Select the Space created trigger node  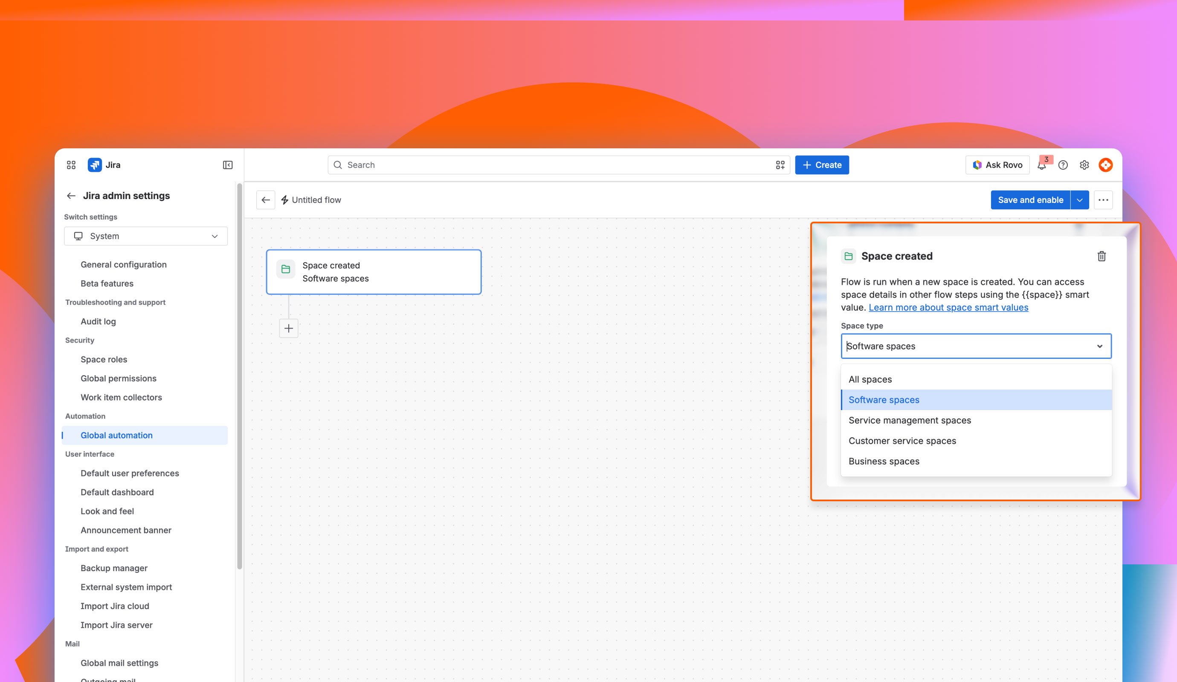(374, 272)
